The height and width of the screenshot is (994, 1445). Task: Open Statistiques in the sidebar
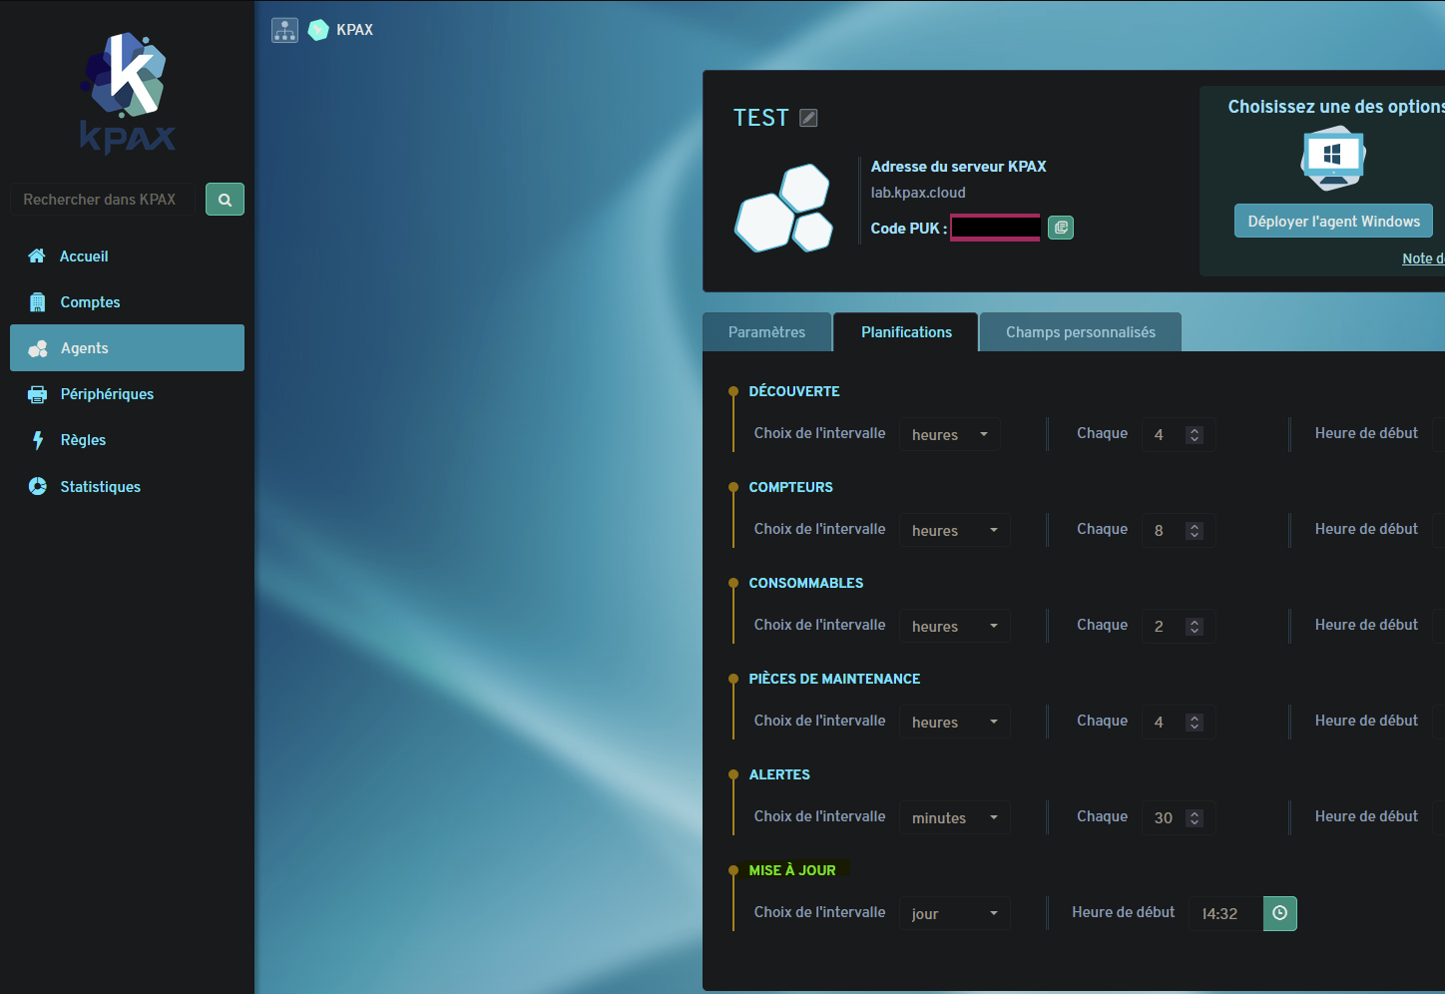(x=127, y=486)
